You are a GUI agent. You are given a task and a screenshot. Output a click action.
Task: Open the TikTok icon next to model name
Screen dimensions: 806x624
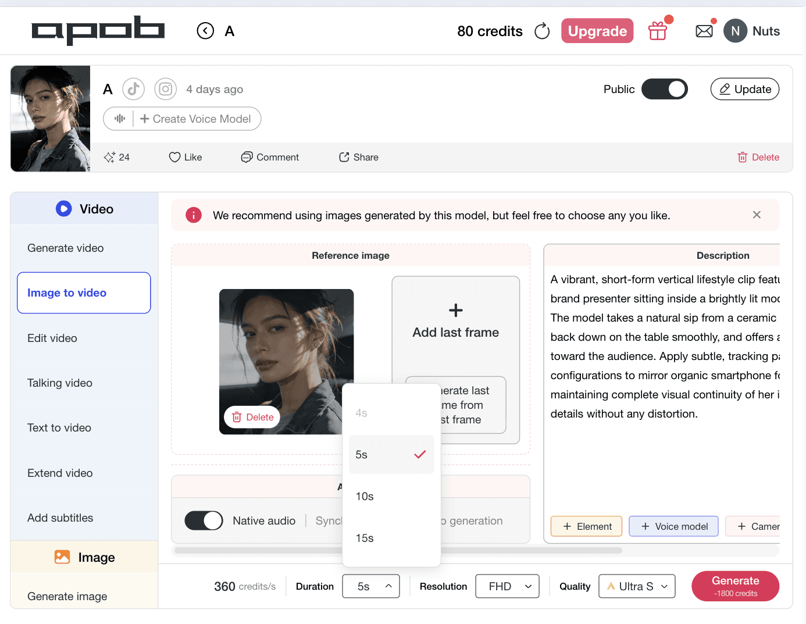click(x=133, y=89)
